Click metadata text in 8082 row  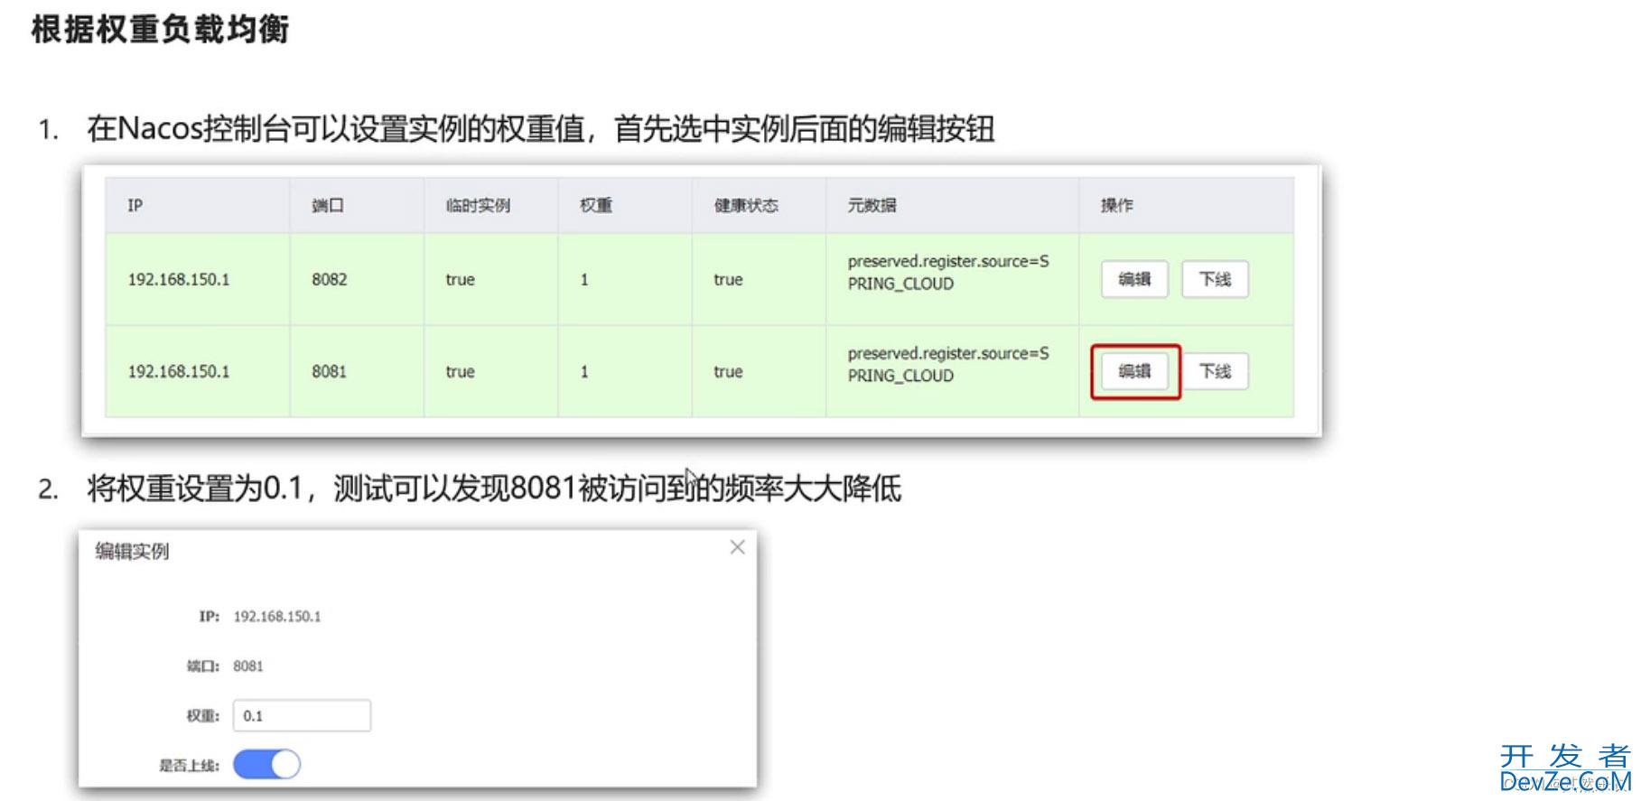click(x=948, y=272)
